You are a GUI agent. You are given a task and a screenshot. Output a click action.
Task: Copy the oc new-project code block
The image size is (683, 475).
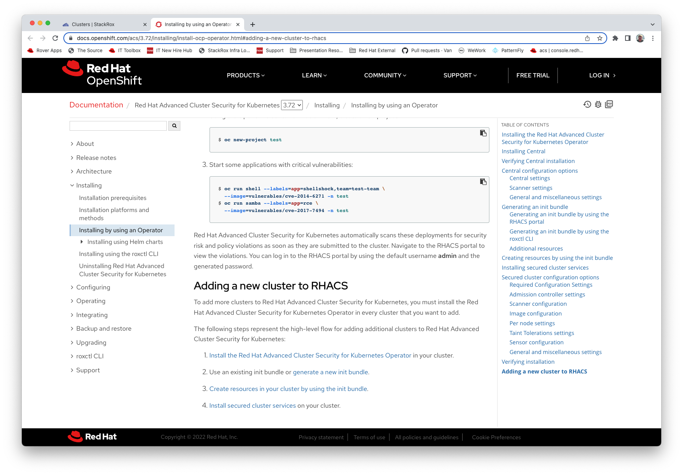(483, 133)
